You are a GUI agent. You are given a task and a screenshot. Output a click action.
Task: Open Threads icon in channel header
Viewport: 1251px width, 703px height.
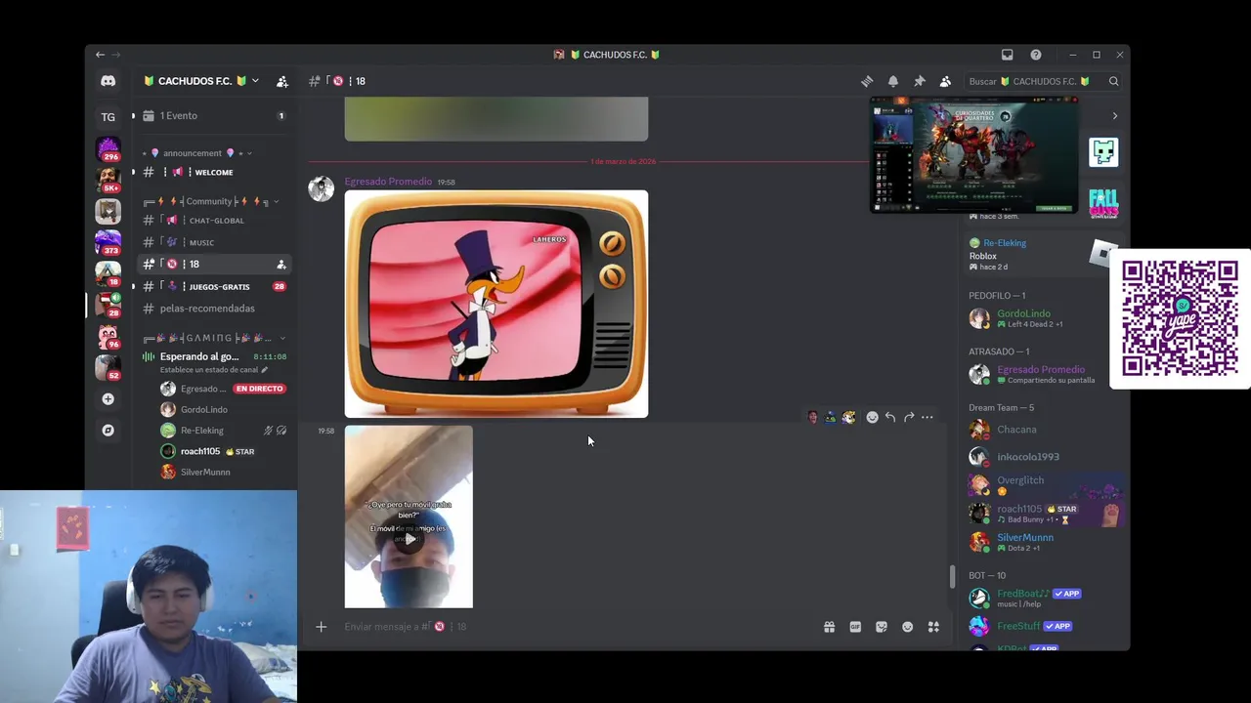pos(867,81)
